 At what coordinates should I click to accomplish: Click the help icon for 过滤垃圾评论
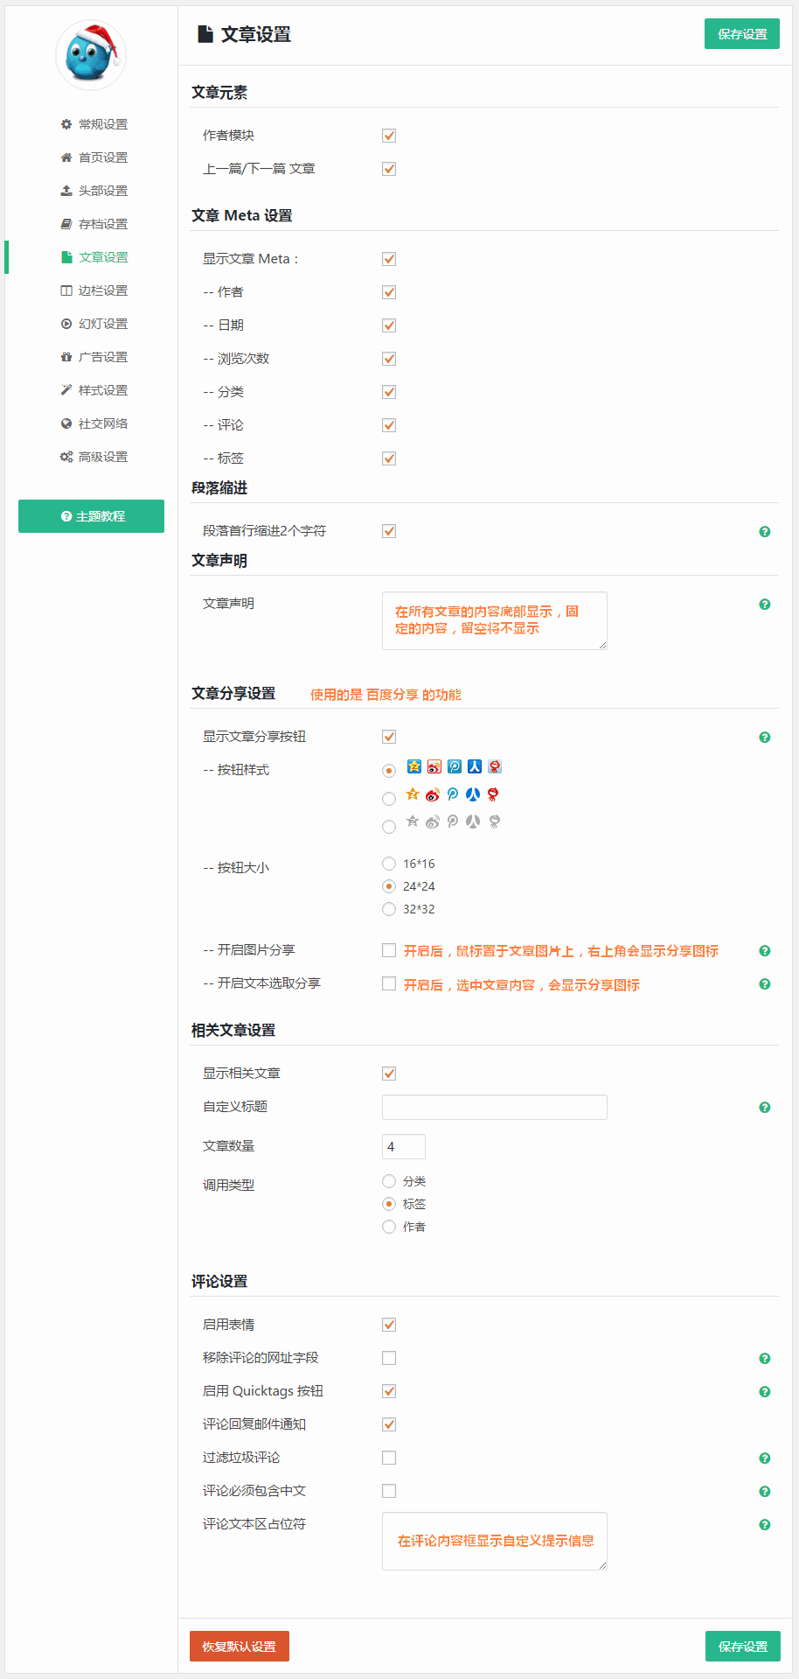765,1459
